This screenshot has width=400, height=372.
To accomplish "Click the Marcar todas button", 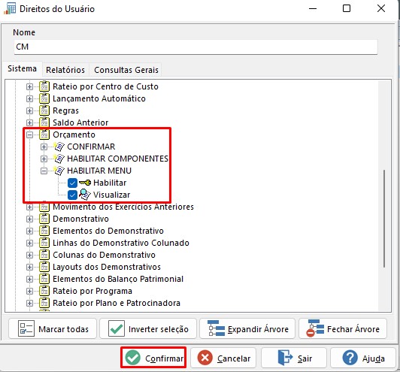I will pyautogui.click(x=53, y=328).
